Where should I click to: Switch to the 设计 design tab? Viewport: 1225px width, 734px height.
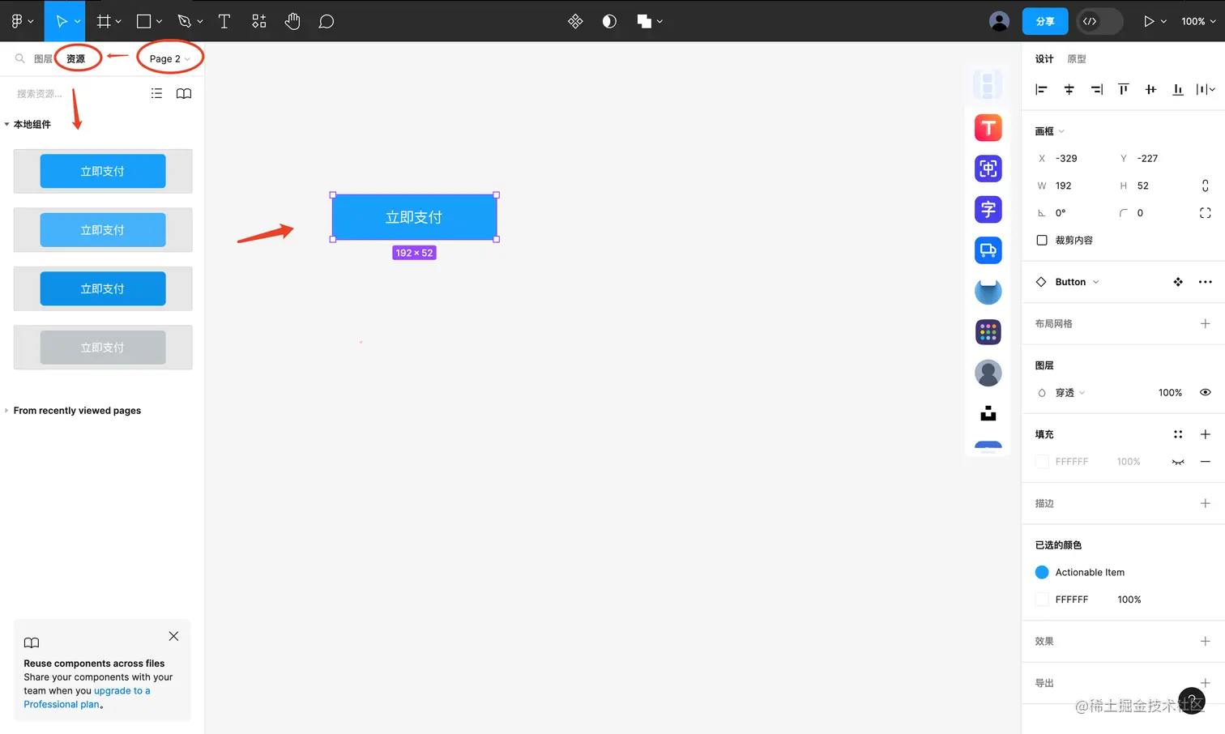pyautogui.click(x=1044, y=58)
